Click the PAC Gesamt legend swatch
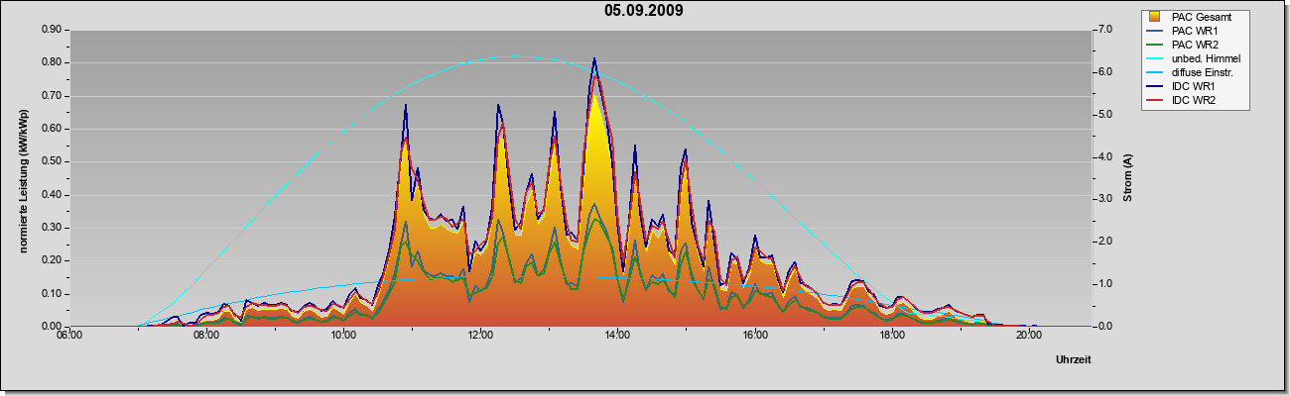This screenshot has width=1290, height=396. coord(1155,17)
